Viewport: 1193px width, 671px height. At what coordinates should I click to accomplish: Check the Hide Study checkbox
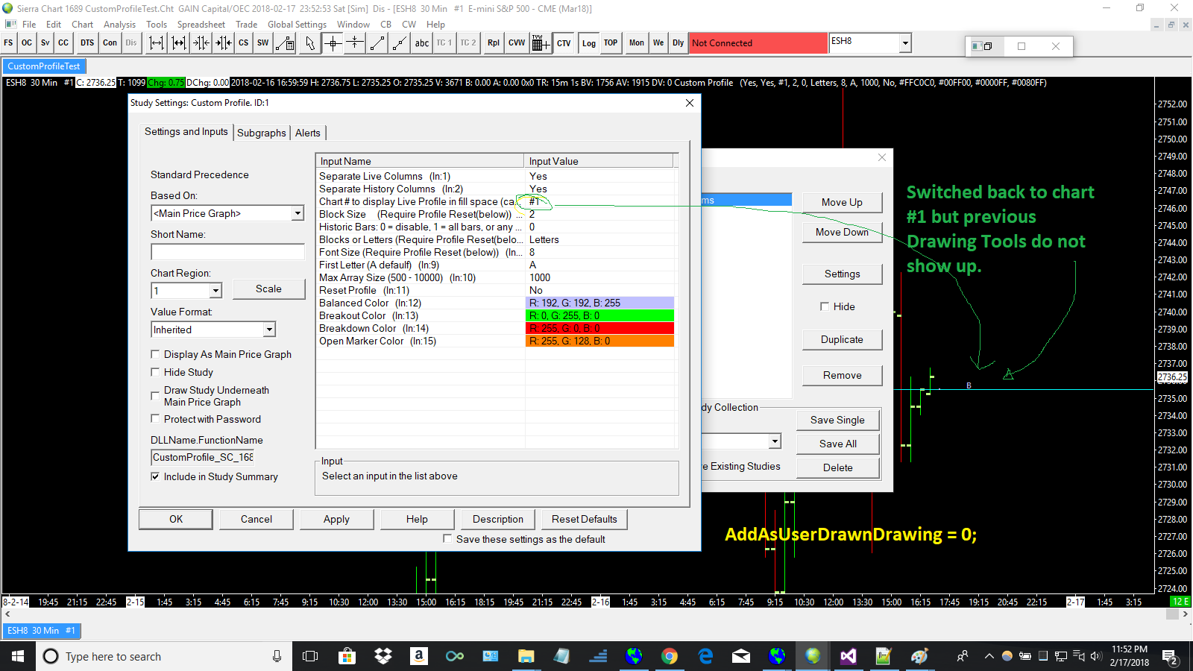(x=155, y=372)
